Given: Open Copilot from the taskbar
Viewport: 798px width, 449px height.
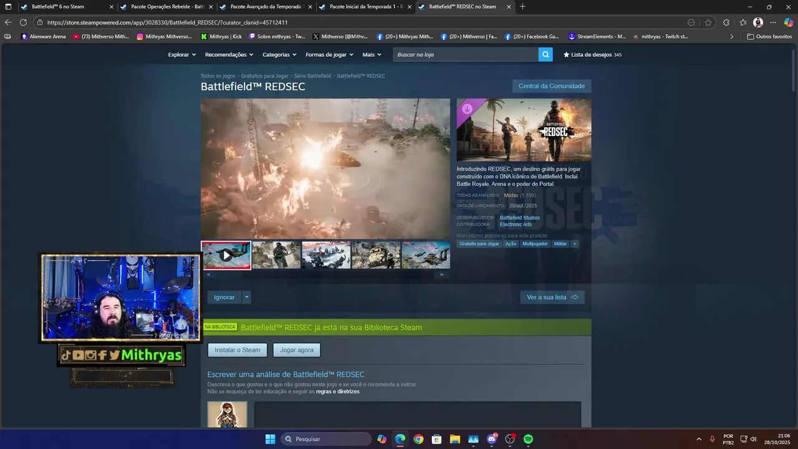Looking at the screenshot, I should 382,439.
